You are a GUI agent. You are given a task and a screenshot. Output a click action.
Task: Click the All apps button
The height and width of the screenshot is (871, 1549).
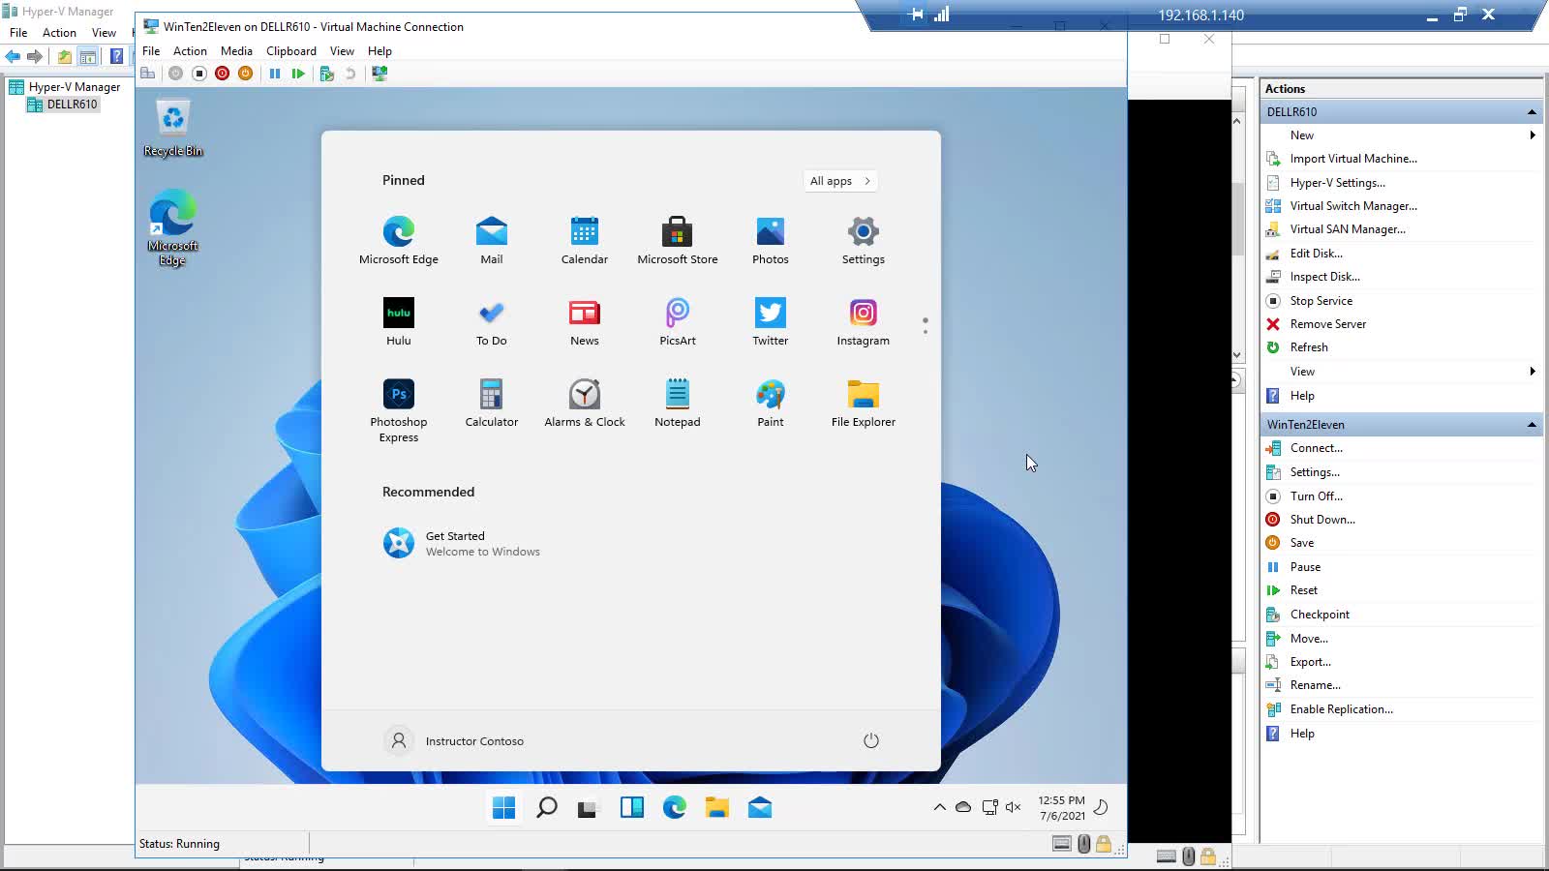840,181
